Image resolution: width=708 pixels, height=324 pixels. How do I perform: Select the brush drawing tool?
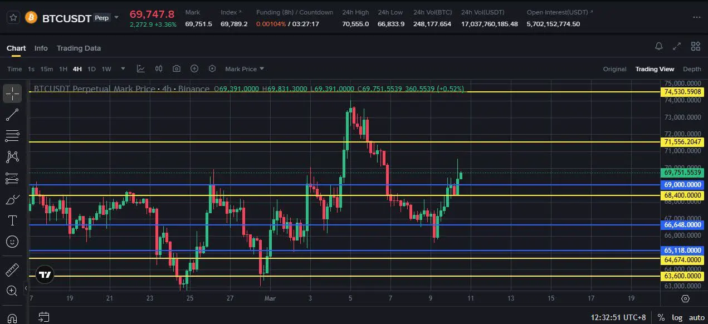pos(12,199)
